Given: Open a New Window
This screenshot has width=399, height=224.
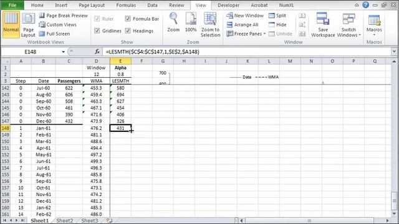Looking at the screenshot, I should (245, 16).
